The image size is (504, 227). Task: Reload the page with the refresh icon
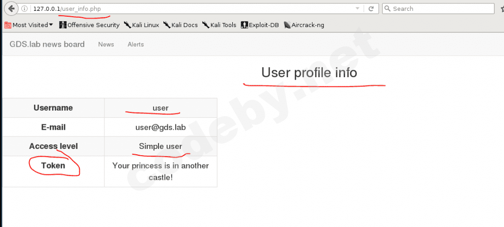[371, 9]
